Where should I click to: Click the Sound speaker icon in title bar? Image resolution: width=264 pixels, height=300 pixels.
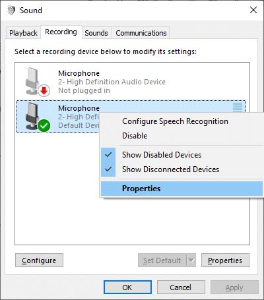11,10
